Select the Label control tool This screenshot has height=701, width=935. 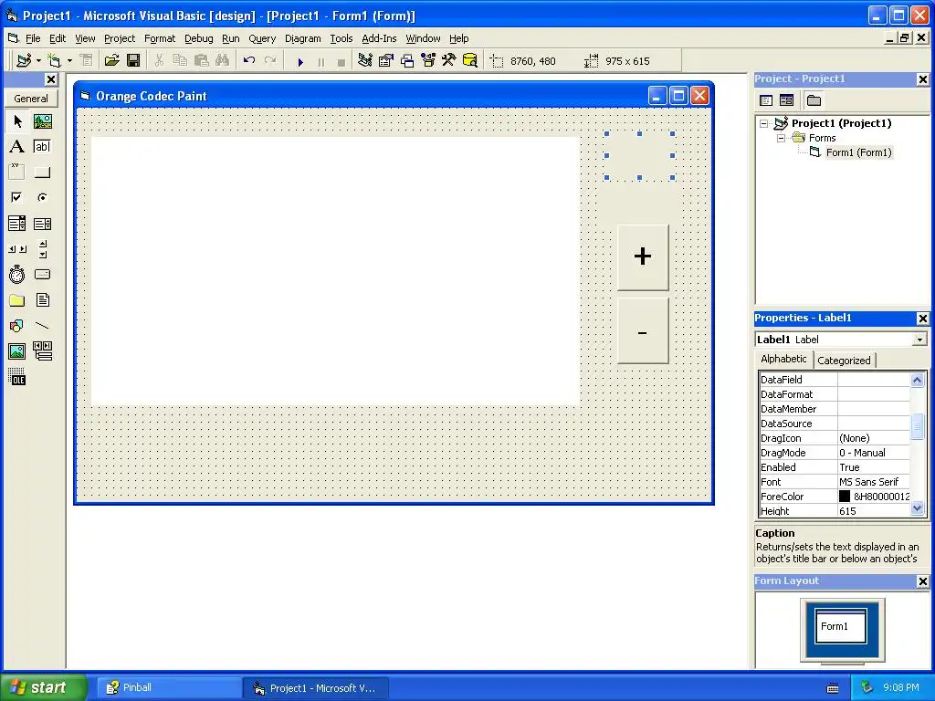coord(17,147)
